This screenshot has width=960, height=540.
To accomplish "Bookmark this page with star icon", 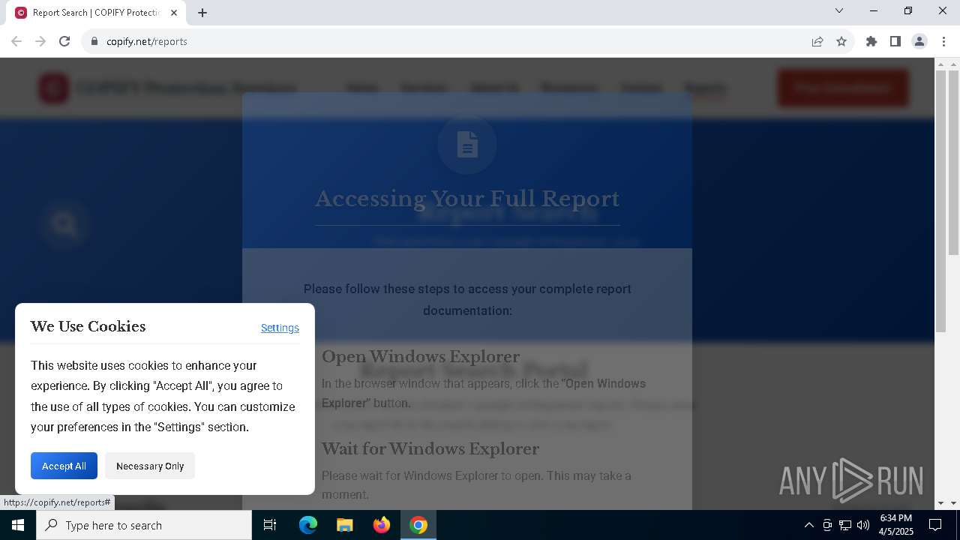I will pos(841,41).
